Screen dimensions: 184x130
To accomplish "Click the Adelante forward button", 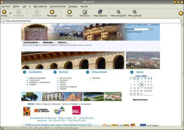I will (19, 13).
